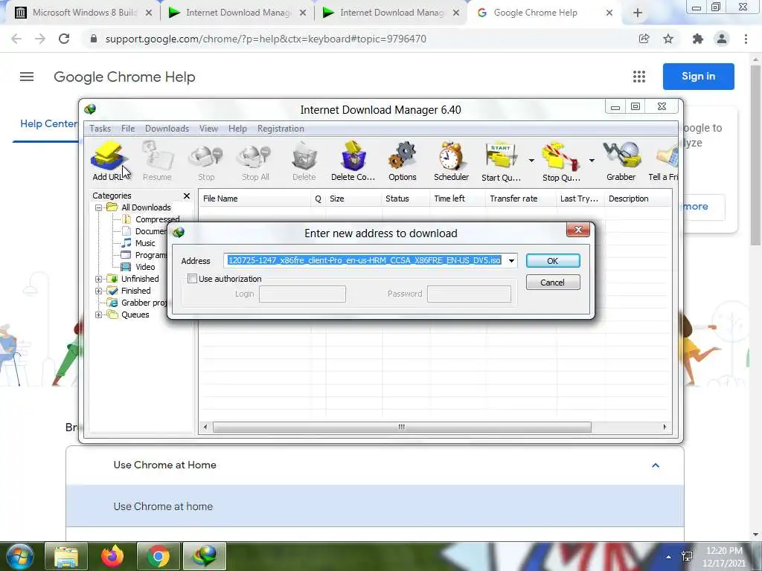The height and width of the screenshot is (571, 762).
Task: Confirm the address with OK button
Action: coord(553,261)
